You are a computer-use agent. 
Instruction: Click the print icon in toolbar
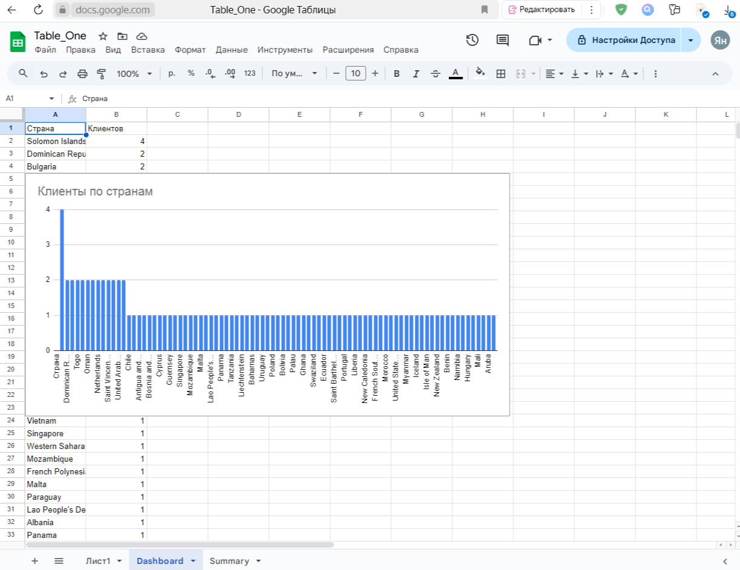point(82,74)
